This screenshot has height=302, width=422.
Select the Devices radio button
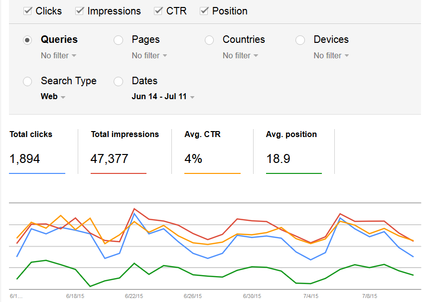tap(300, 40)
